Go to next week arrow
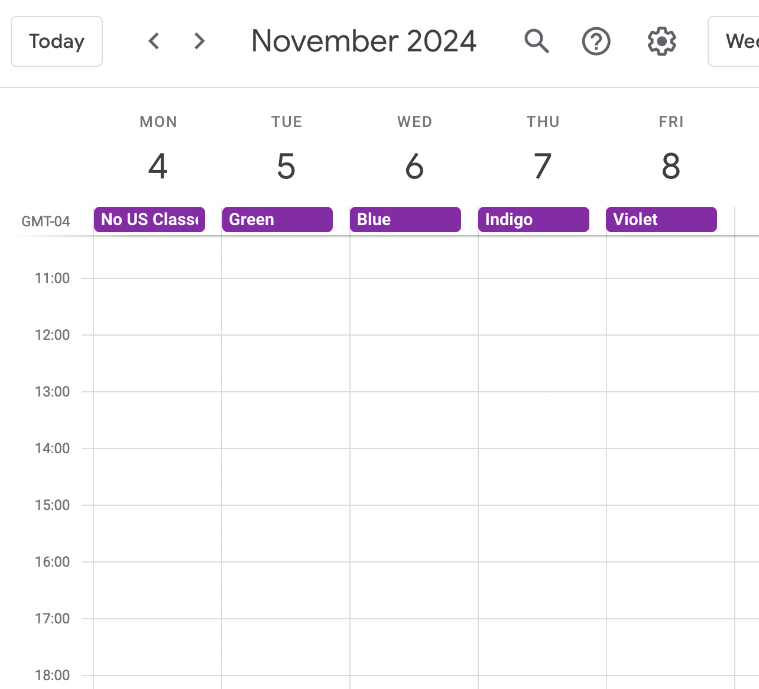Viewport: 759px width, 689px height. 200,41
